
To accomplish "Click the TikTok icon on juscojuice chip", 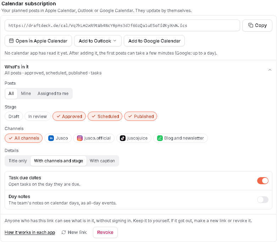I will (x=123, y=138).
